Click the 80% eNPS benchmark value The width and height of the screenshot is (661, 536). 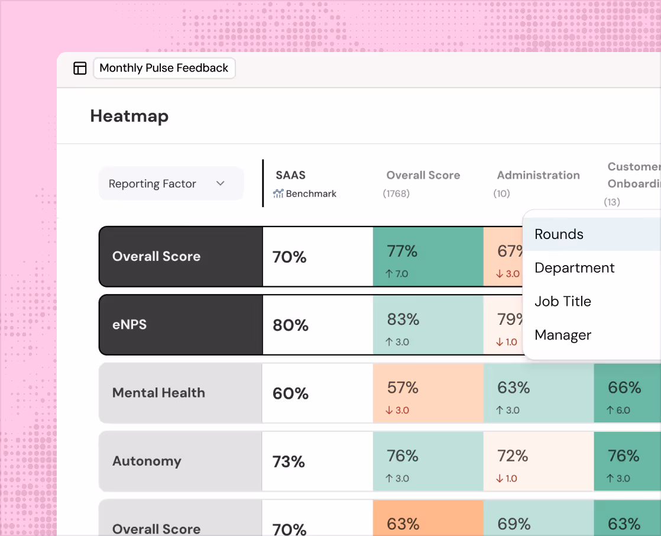coord(290,325)
